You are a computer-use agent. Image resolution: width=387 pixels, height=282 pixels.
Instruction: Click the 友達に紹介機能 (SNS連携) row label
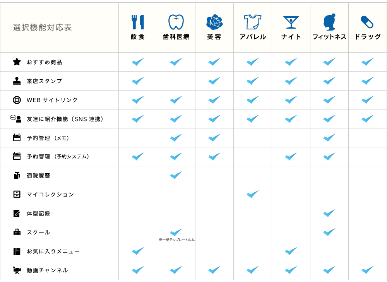click(65, 119)
